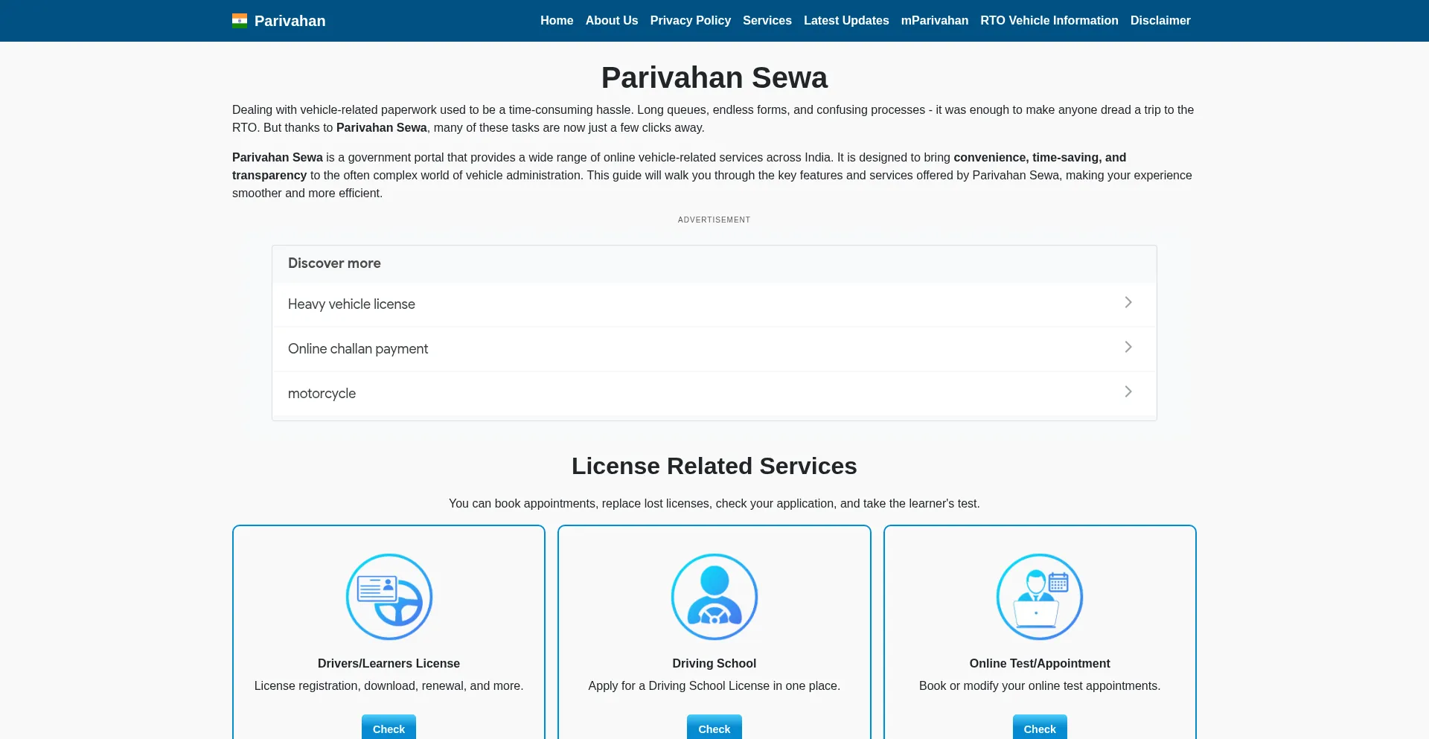Open the Services menu item
The image size is (1429, 739).
pos(767,21)
